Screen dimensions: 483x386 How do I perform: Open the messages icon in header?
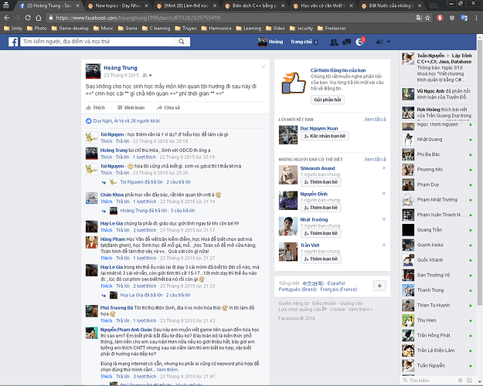[346, 42]
